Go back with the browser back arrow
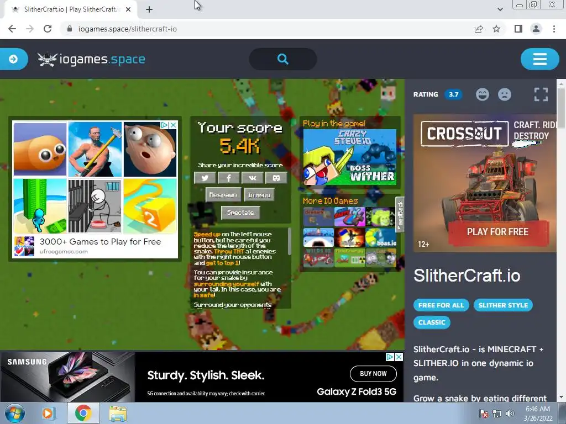The image size is (566, 424). tap(12, 29)
